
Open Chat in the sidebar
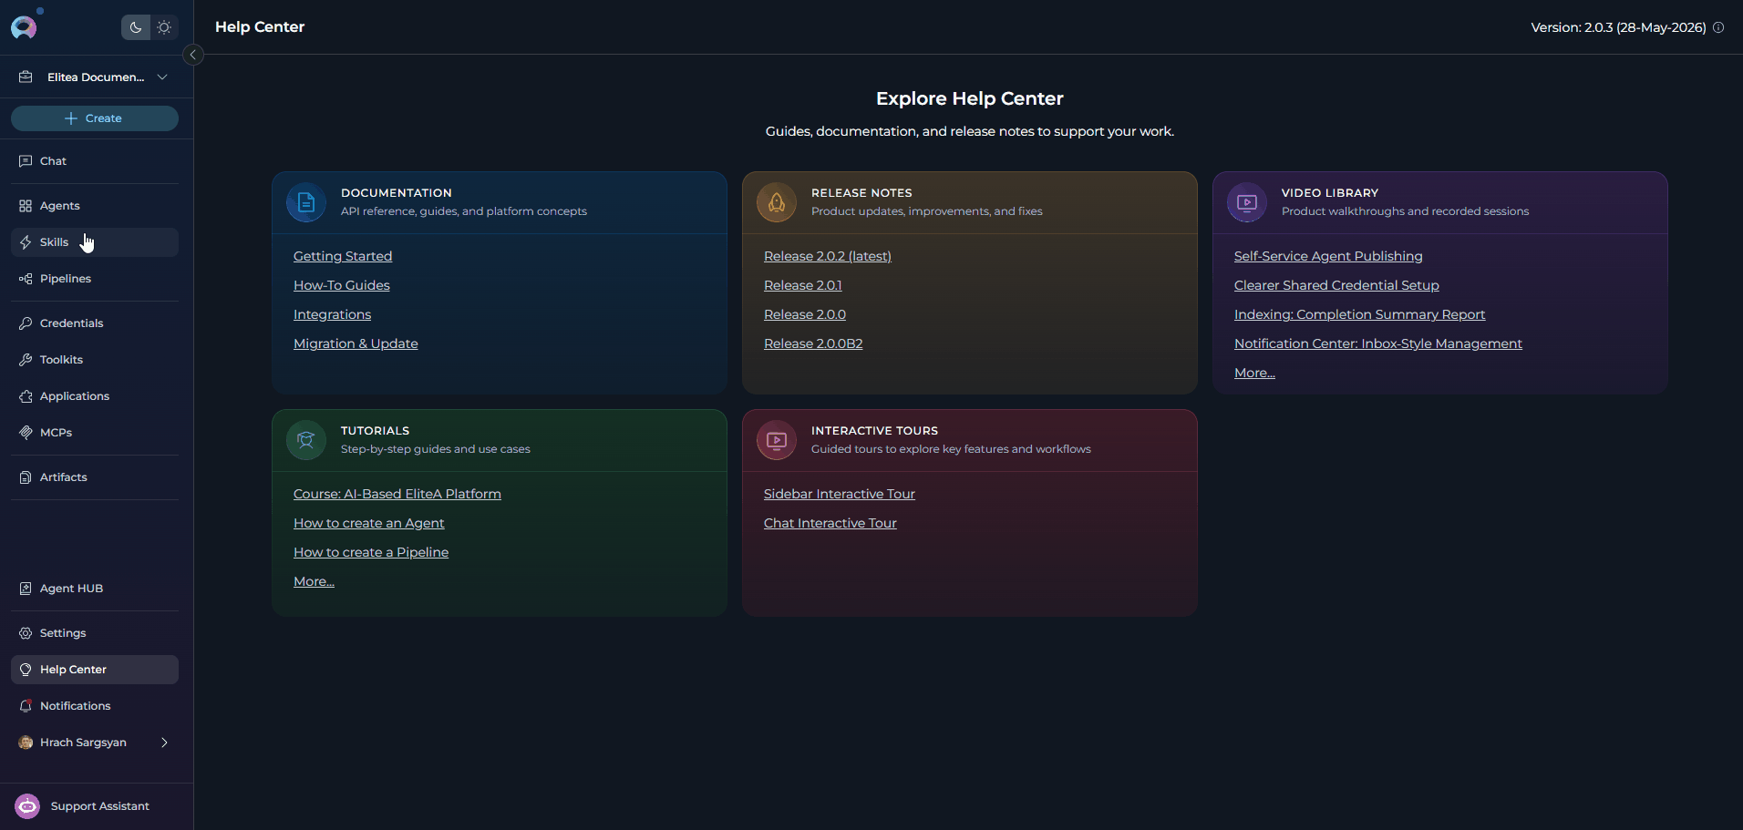[95, 161]
